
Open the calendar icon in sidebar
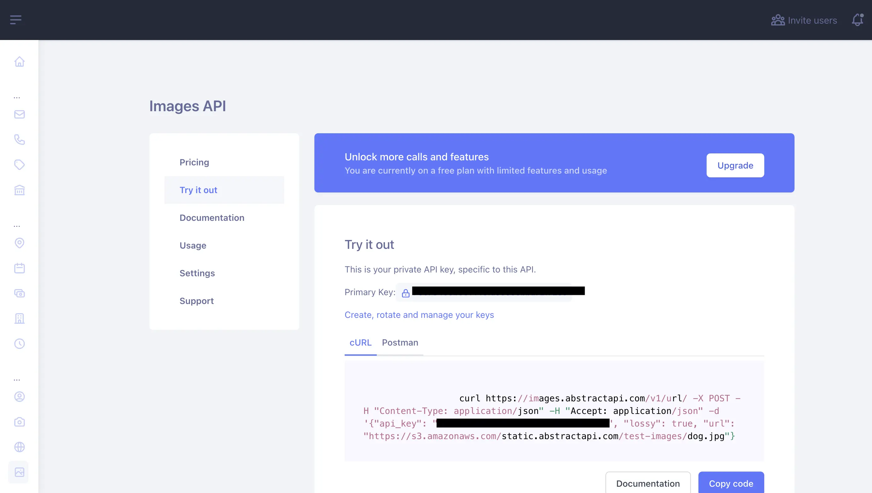pyautogui.click(x=19, y=268)
